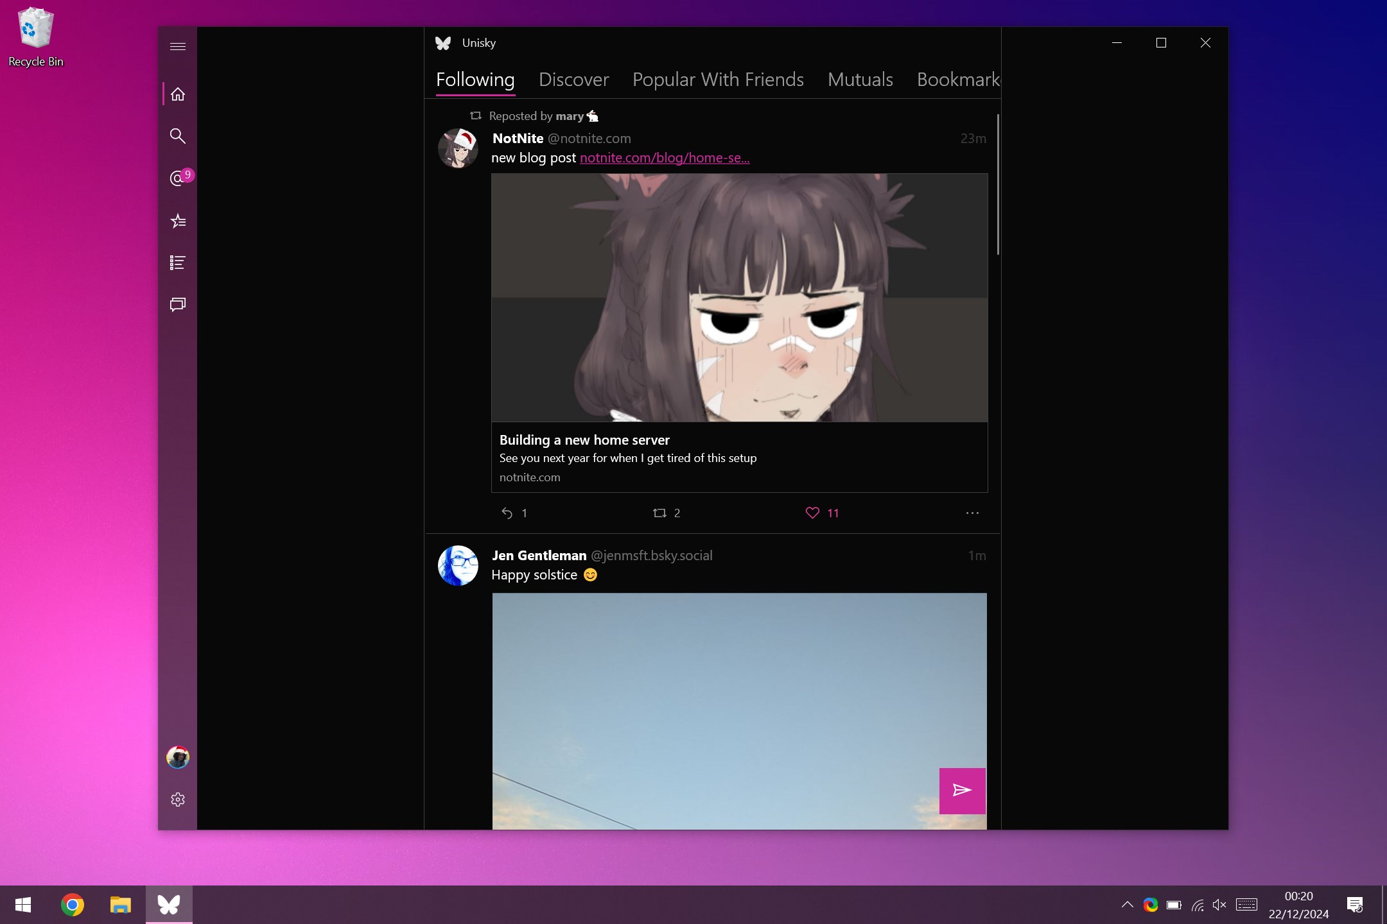Open Search in the sidebar

pyautogui.click(x=178, y=136)
